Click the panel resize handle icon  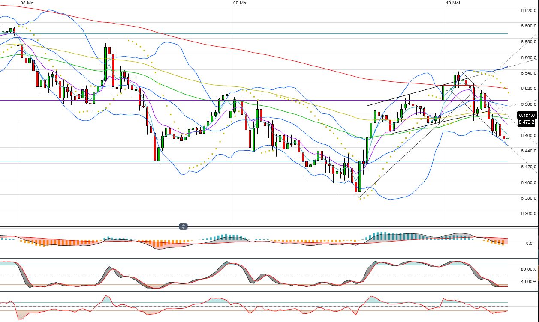[183, 226]
